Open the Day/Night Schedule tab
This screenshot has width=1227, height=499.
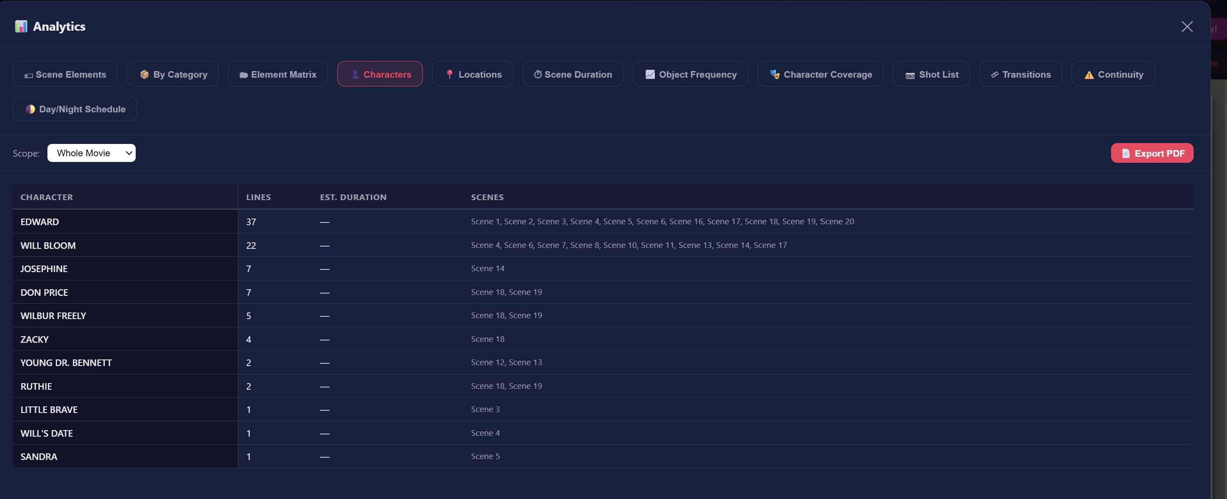click(75, 108)
